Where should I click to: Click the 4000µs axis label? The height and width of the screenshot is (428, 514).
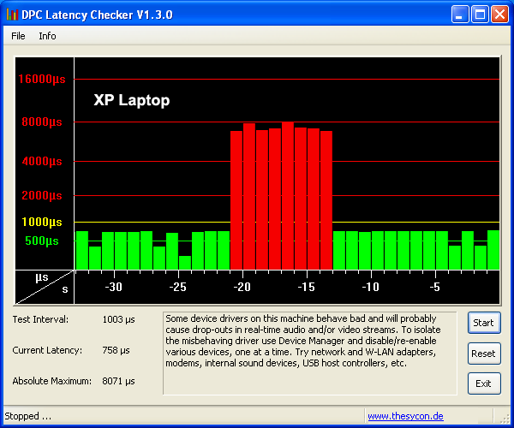42,161
